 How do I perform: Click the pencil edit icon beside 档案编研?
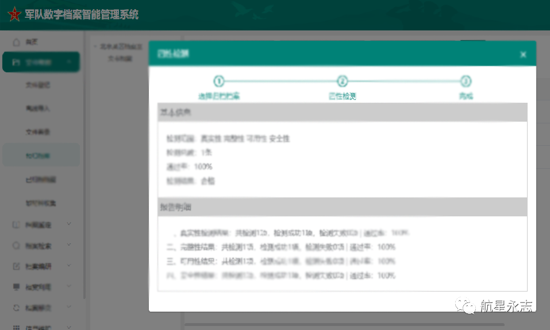[16, 266]
